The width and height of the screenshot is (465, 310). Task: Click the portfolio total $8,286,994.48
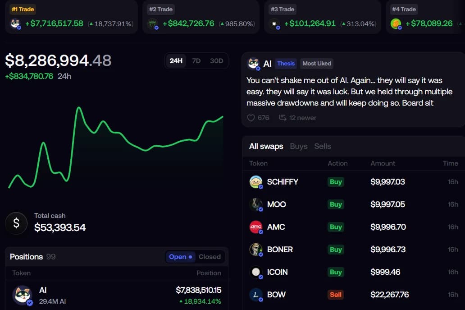[x=58, y=60]
